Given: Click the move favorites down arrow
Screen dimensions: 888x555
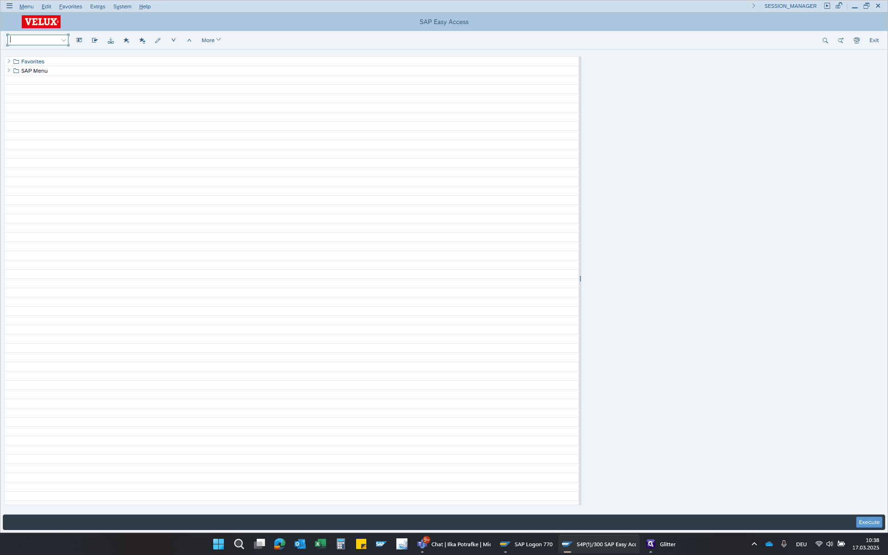Looking at the screenshot, I should click(x=173, y=40).
